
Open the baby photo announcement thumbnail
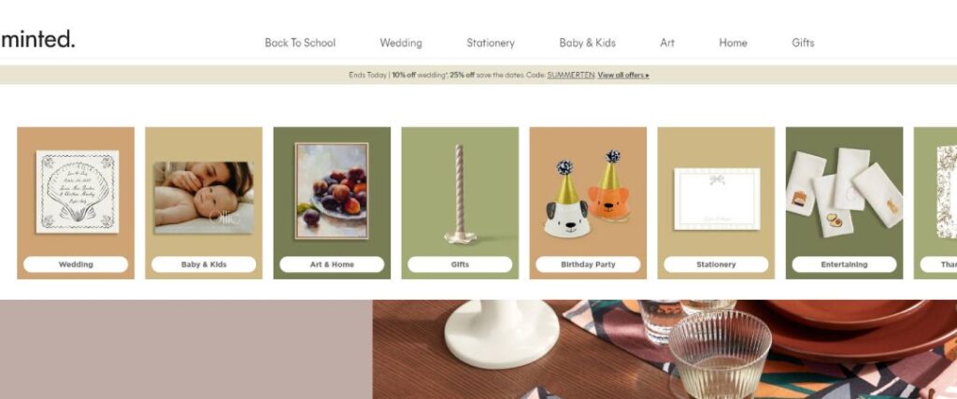point(204,198)
